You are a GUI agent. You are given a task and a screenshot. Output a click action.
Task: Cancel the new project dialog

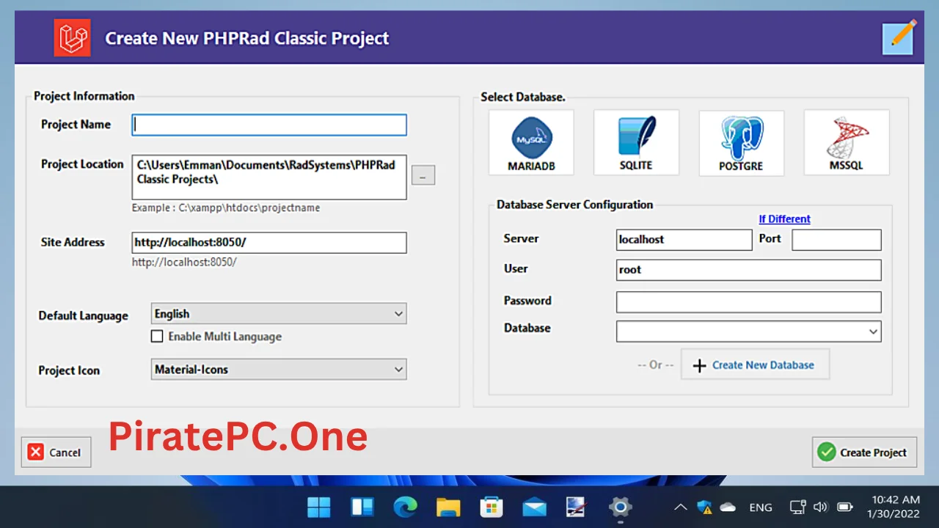pyautogui.click(x=56, y=452)
